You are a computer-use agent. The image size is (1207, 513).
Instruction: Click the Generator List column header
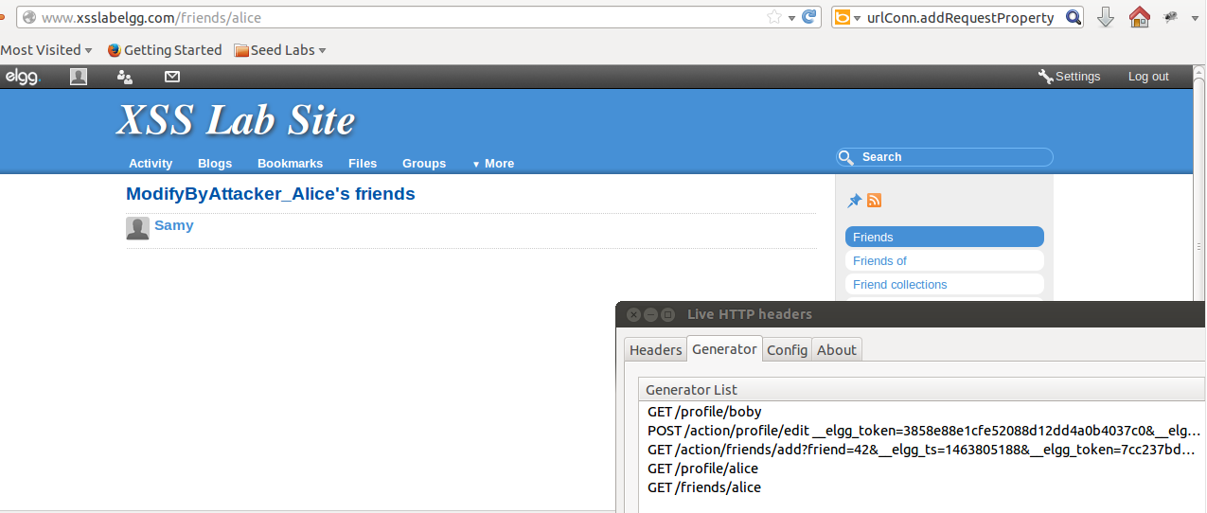point(923,389)
